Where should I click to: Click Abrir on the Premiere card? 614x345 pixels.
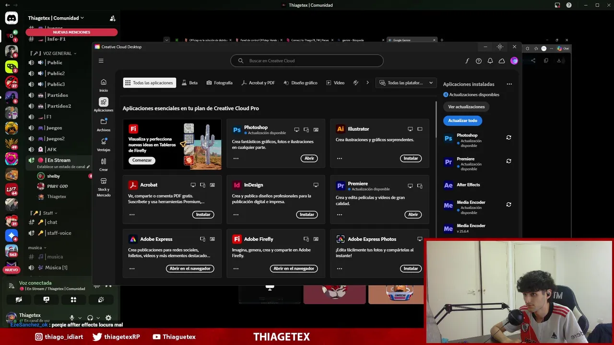tap(413, 215)
